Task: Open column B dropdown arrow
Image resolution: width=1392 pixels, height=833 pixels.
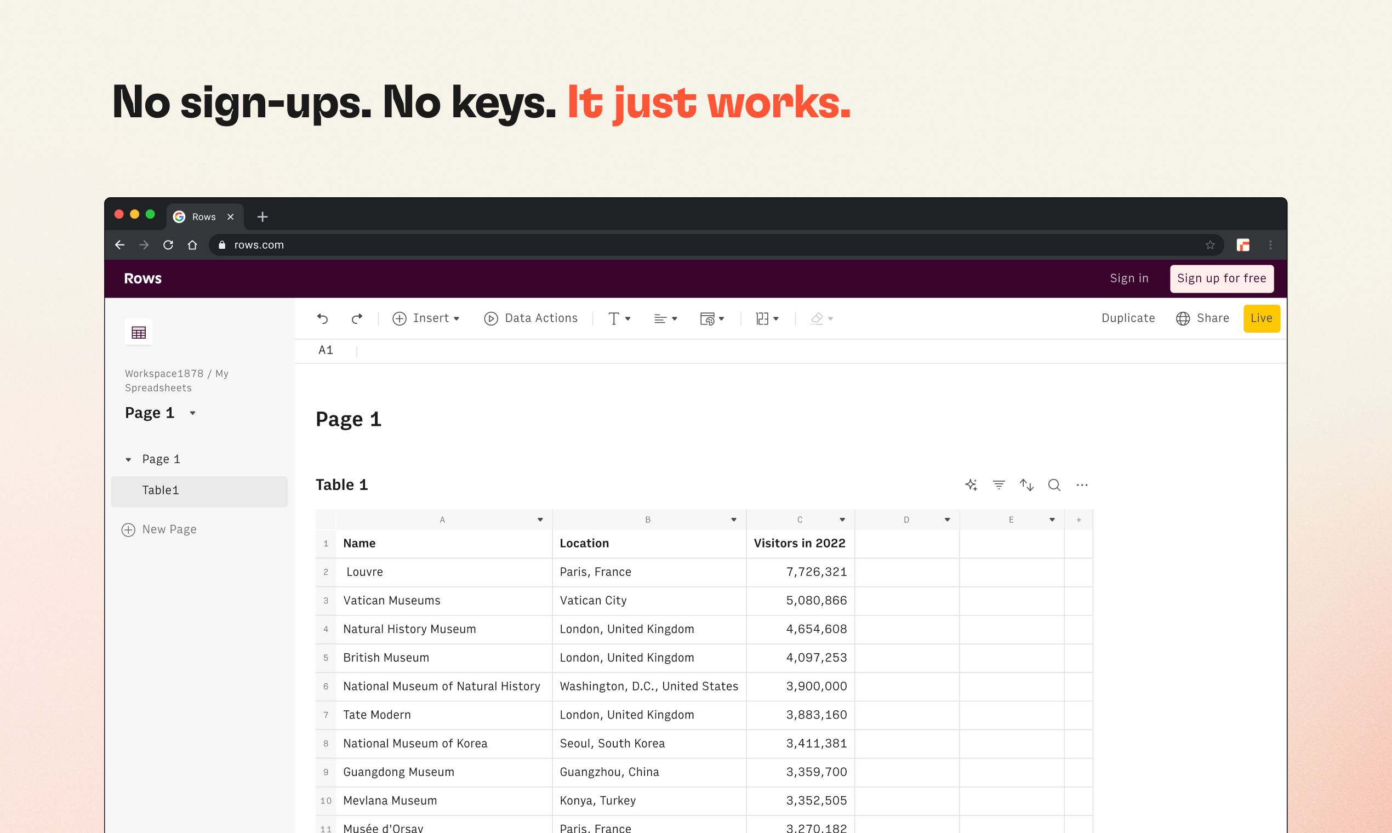Action: point(734,520)
